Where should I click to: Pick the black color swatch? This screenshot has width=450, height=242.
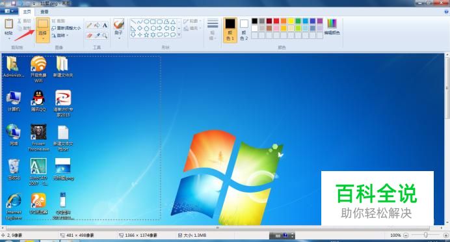coord(254,21)
